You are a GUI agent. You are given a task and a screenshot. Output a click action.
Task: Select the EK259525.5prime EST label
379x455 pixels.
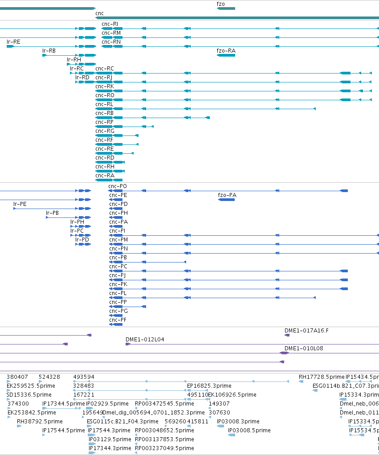pos(31,386)
